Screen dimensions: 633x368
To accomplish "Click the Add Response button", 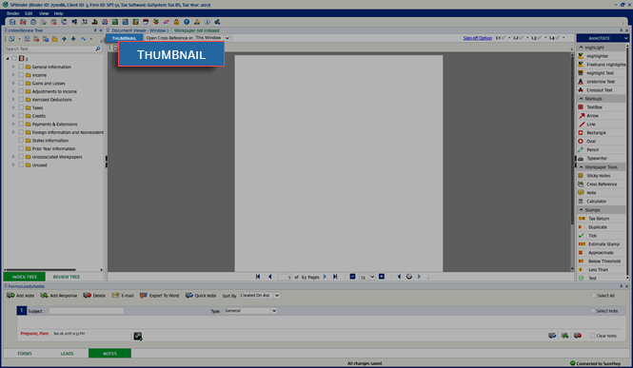I will tap(58, 296).
